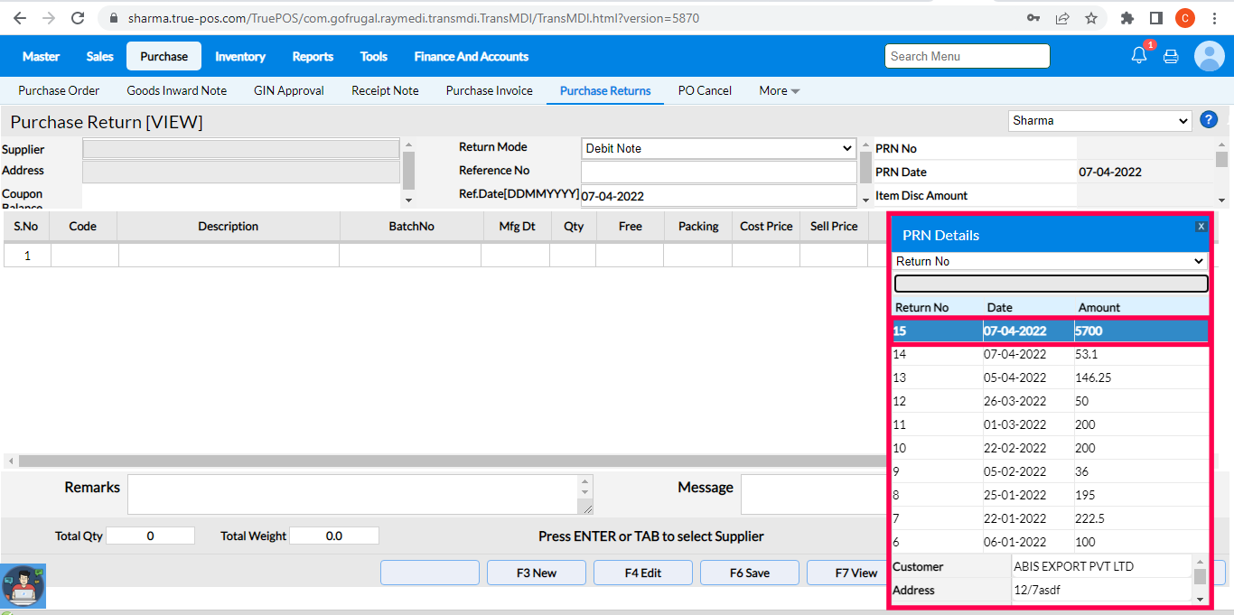The height and width of the screenshot is (615, 1234).
Task: Switch to the Purchase Invoice tab
Action: [489, 90]
